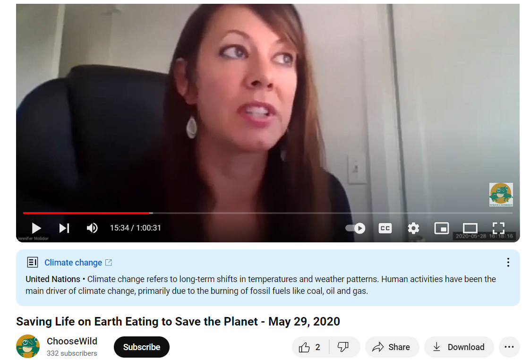Download the video
This screenshot has height=360, width=530.
pos(459,347)
